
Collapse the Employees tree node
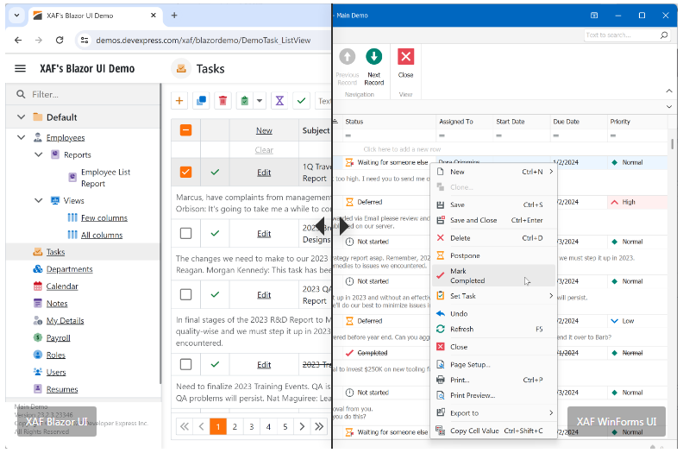point(21,137)
